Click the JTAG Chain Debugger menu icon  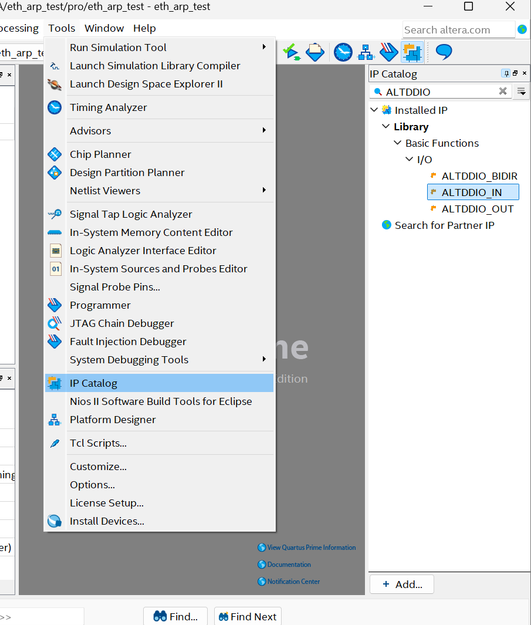55,323
